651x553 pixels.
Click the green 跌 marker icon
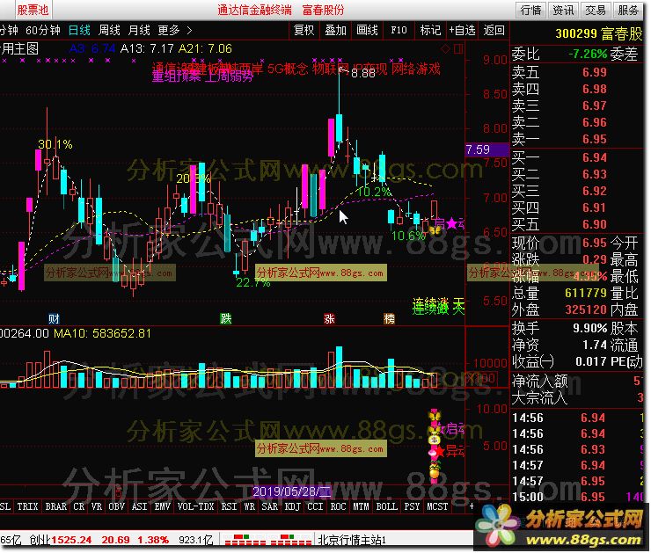pyautogui.click(x=225, y=318)
